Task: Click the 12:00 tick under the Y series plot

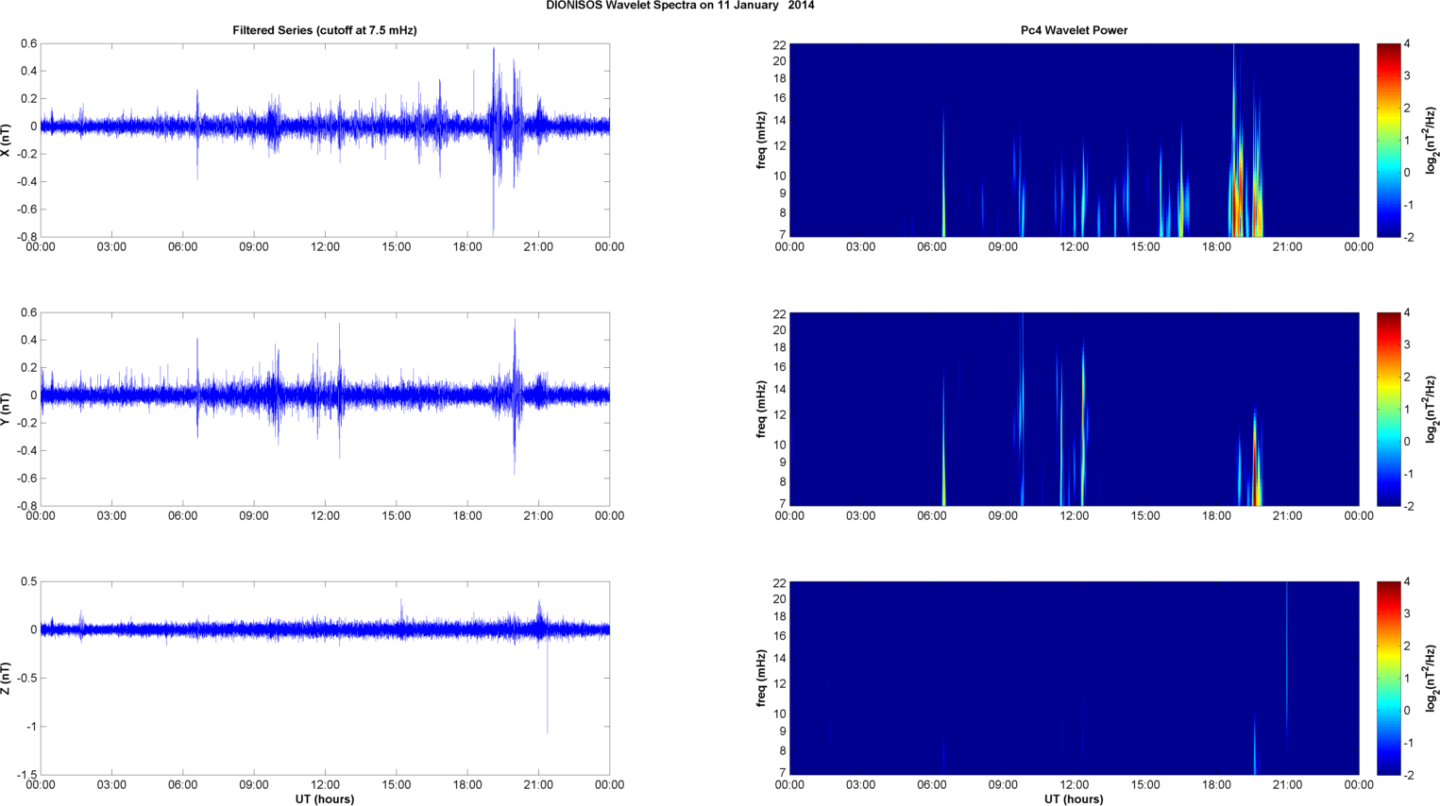Action: point(325,515)
